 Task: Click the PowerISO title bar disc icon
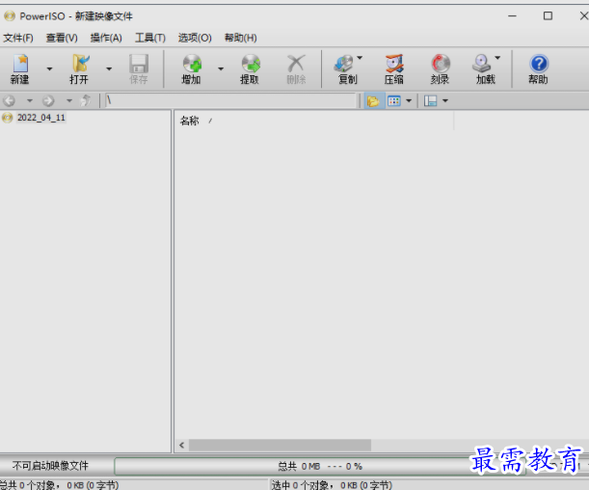(x=10, y=15)
